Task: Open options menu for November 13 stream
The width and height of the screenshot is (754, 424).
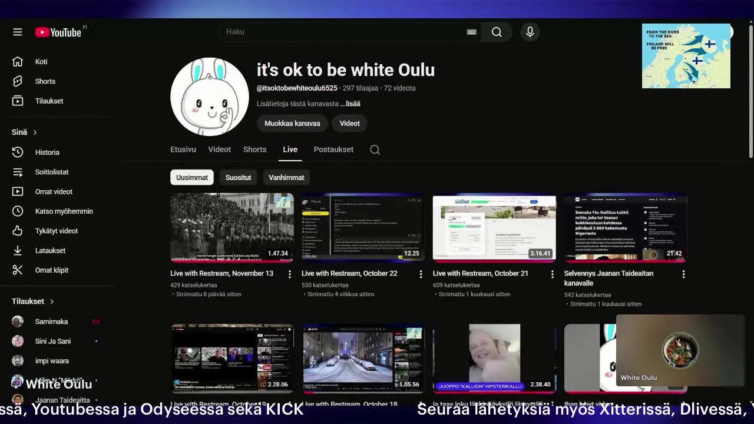Action: [289, 274]
